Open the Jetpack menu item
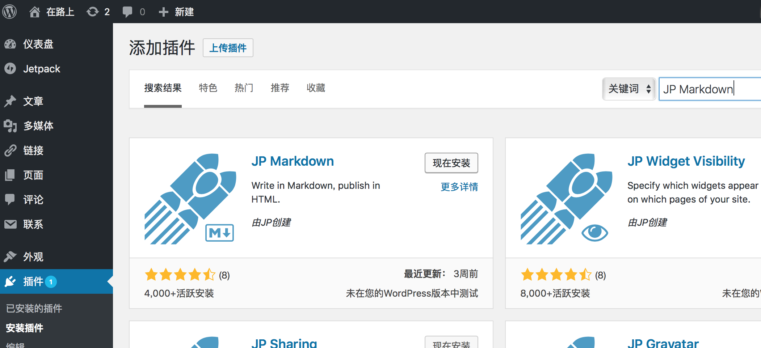 coord(56,69)
